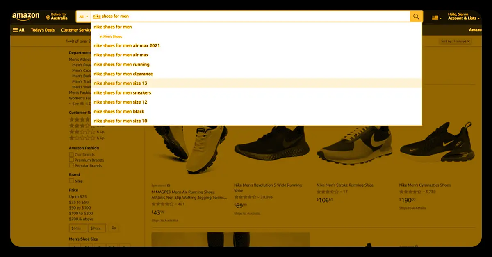Click the Nike Gymnastics Shoes image
This screenshot has width=492, height=257.
437,141
